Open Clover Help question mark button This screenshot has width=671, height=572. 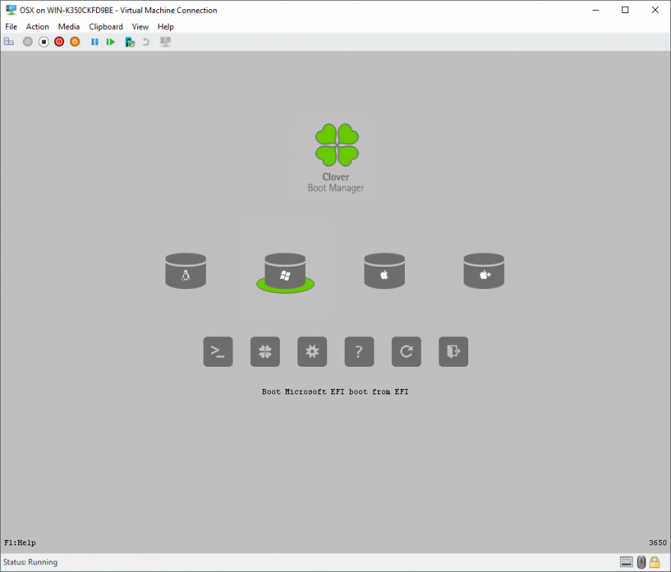[x=359, y=352]
